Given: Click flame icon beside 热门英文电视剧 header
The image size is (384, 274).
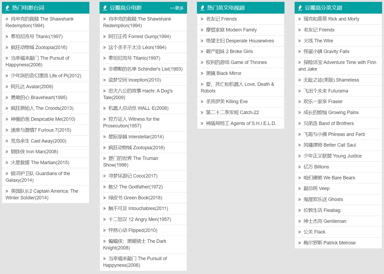Looking at the screenshot, I should [202, 8].
